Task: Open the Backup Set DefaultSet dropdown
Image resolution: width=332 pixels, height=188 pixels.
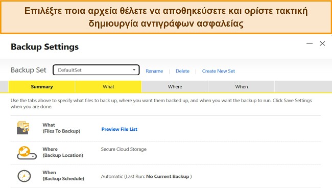Action: (x=96, y=70)
